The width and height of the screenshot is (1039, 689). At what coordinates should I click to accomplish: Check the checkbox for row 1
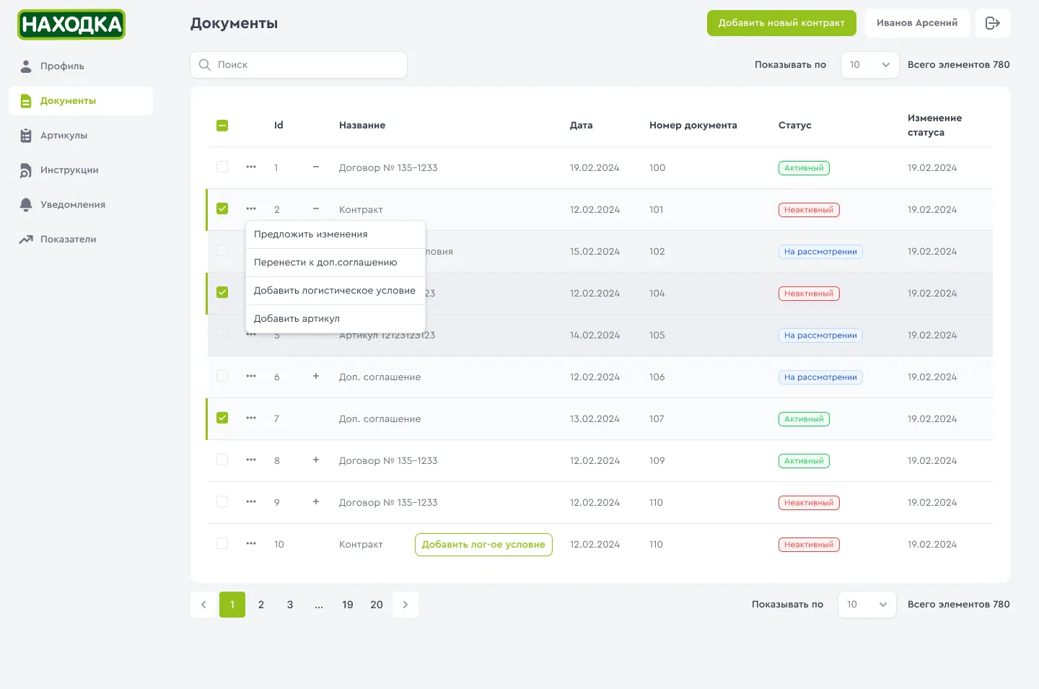222,167
